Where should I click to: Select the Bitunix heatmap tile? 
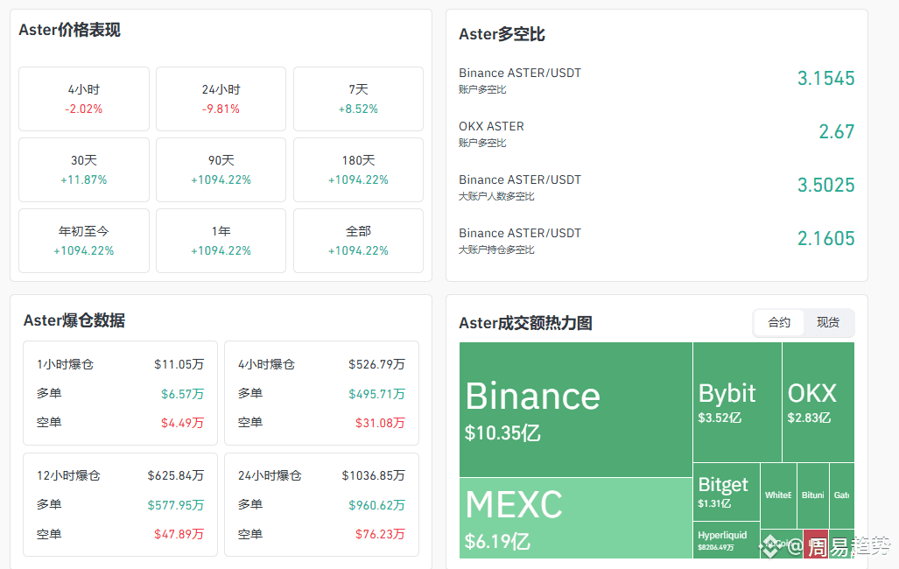pos(813,495)
